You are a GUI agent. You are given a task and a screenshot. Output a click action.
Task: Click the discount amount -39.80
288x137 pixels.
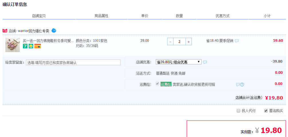277,61
